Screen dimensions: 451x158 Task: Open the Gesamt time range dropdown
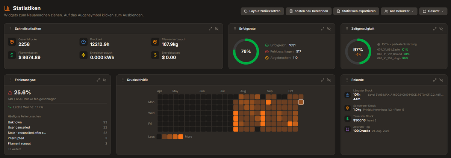click(433, 11)
